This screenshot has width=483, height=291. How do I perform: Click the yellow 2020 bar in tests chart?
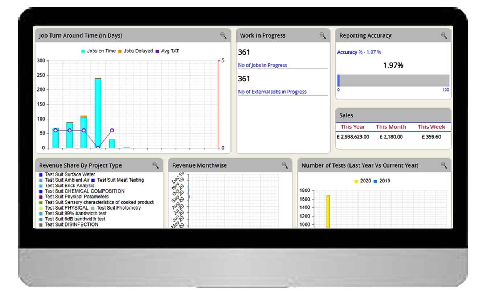(328, 212)
